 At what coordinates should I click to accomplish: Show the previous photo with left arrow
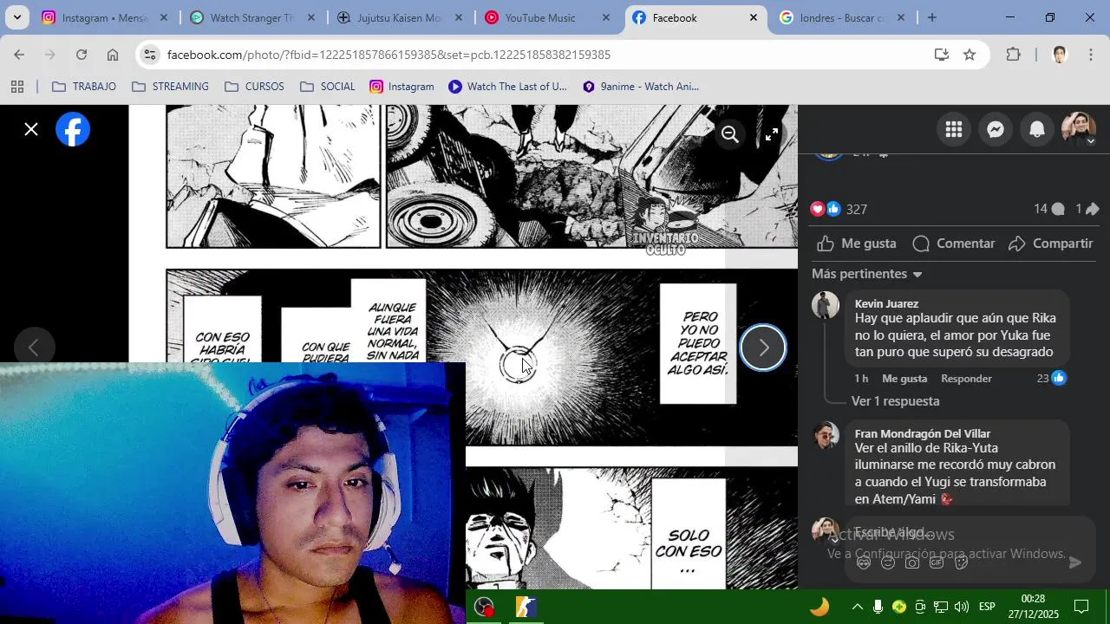[x=33, y=348]
